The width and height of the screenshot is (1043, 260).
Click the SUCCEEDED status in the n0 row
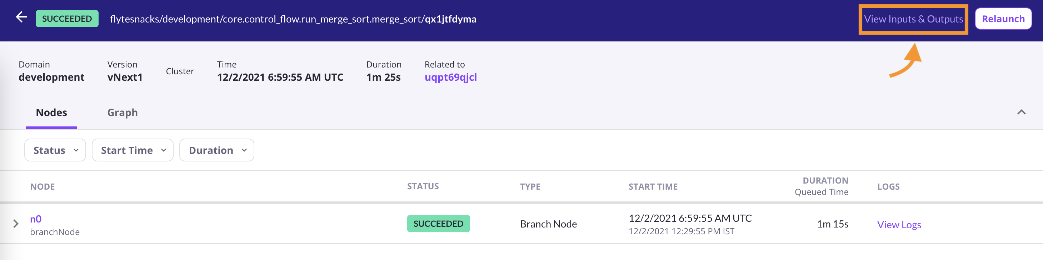(x=438, y=224)
